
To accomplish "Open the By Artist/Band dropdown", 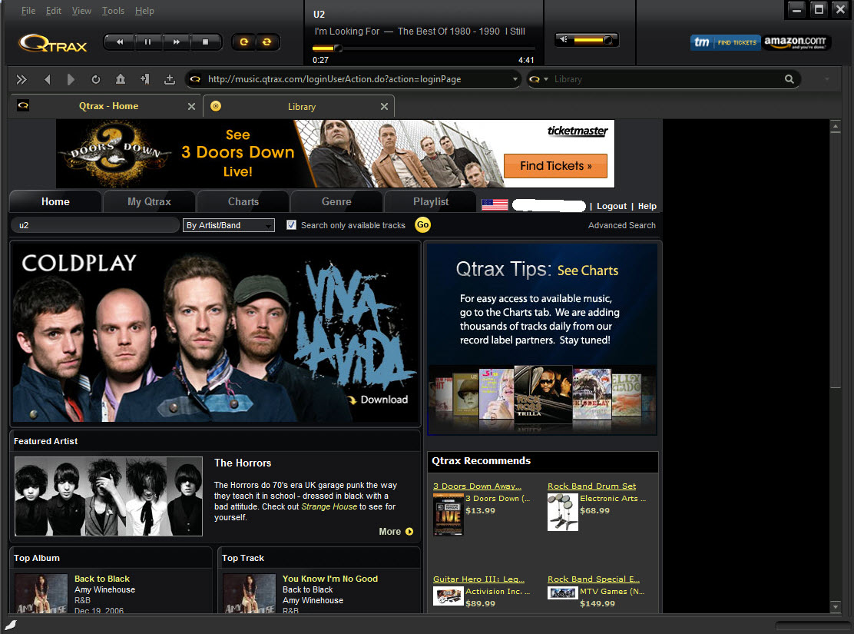I will pos(229,225).
